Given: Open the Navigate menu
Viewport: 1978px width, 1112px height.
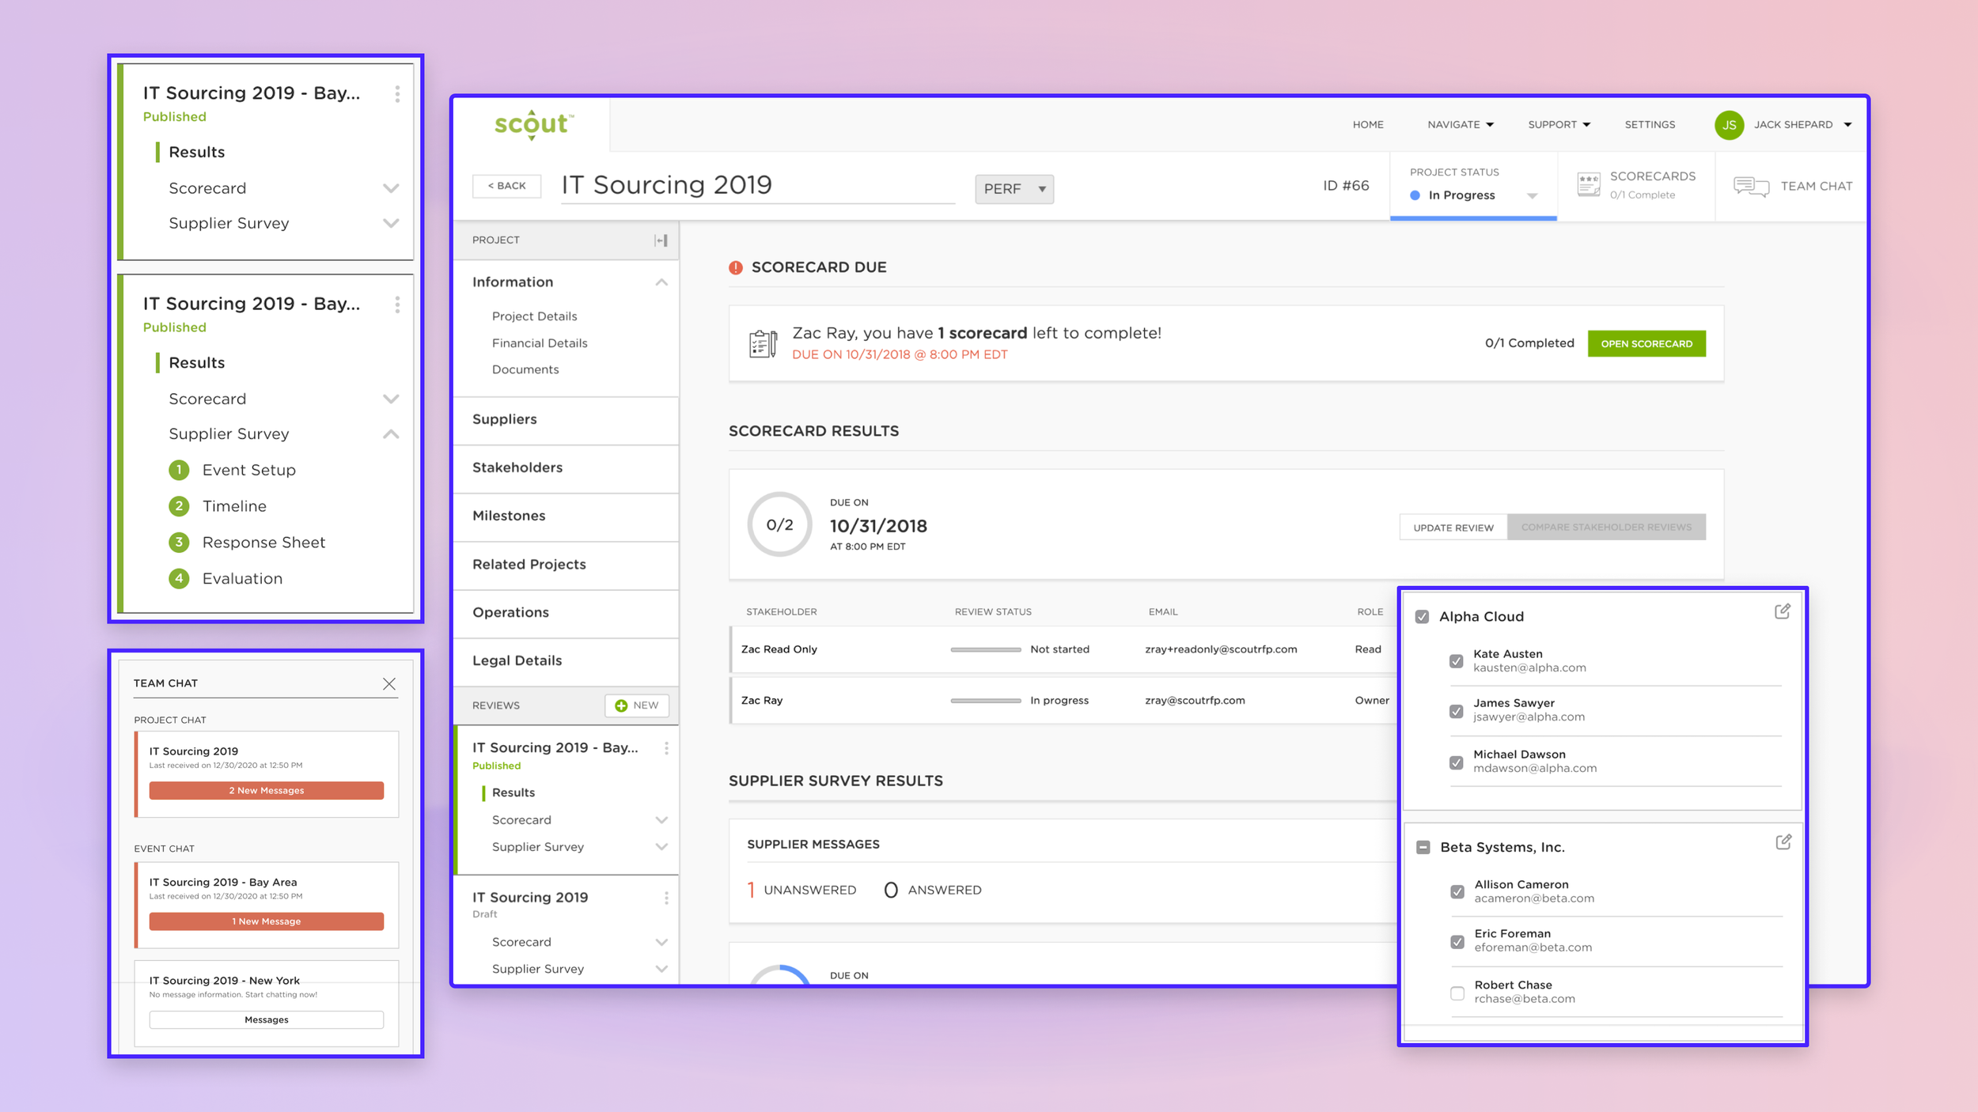Looking at the screenshot, I should point(1460,125).
